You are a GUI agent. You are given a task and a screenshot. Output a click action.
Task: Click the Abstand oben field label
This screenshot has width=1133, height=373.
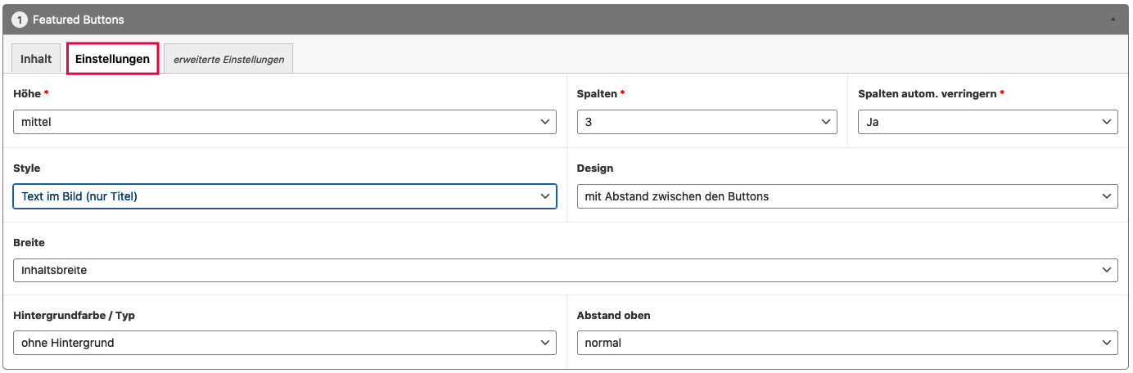614,316
